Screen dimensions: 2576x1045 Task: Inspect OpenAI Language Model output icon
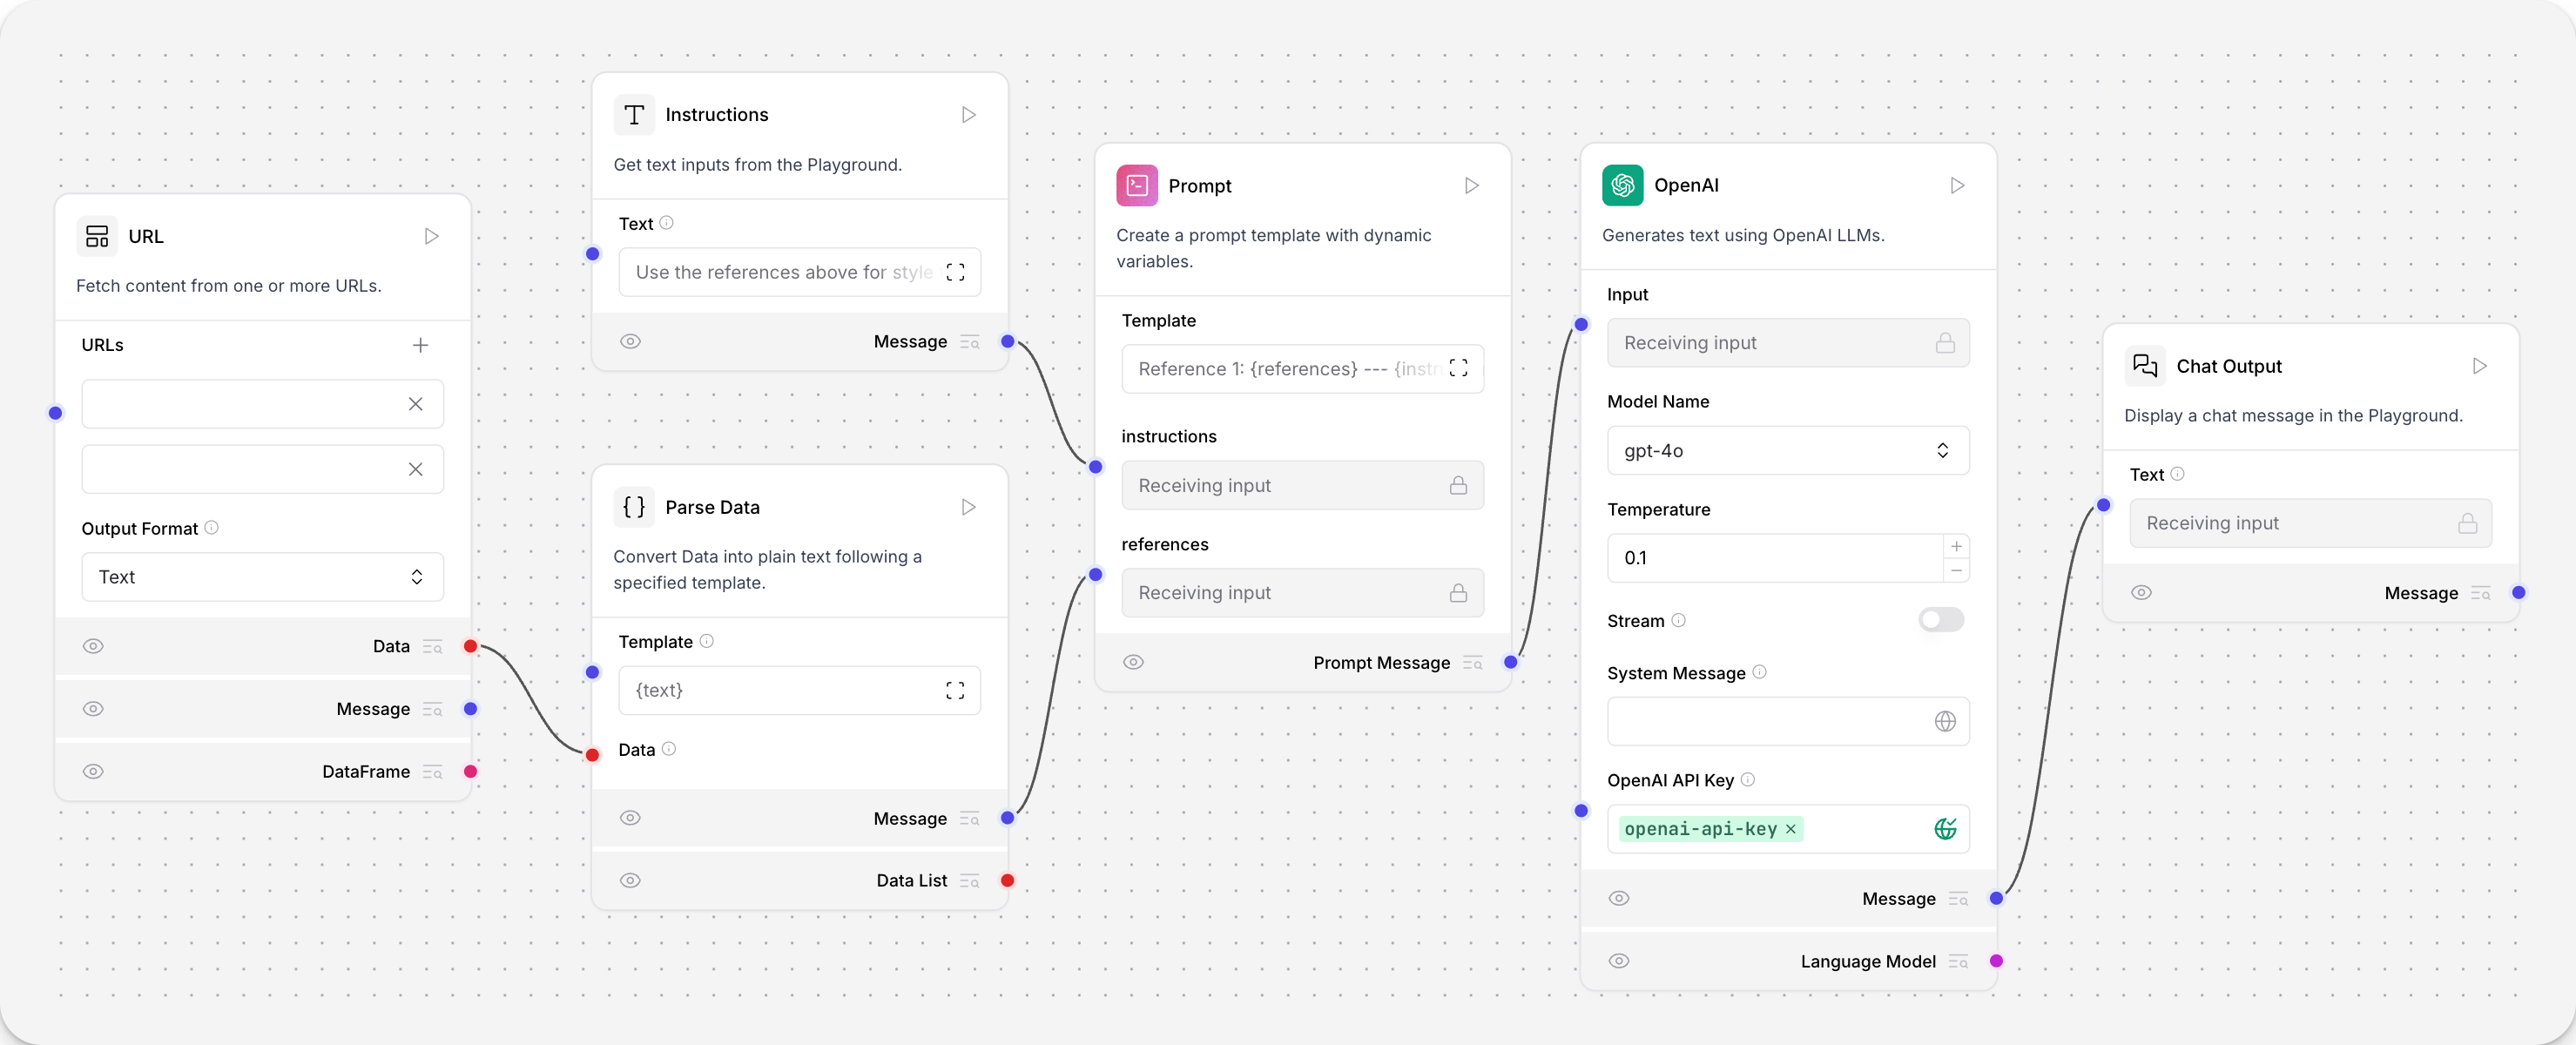pyautogui.click(x=1958, y=962)
